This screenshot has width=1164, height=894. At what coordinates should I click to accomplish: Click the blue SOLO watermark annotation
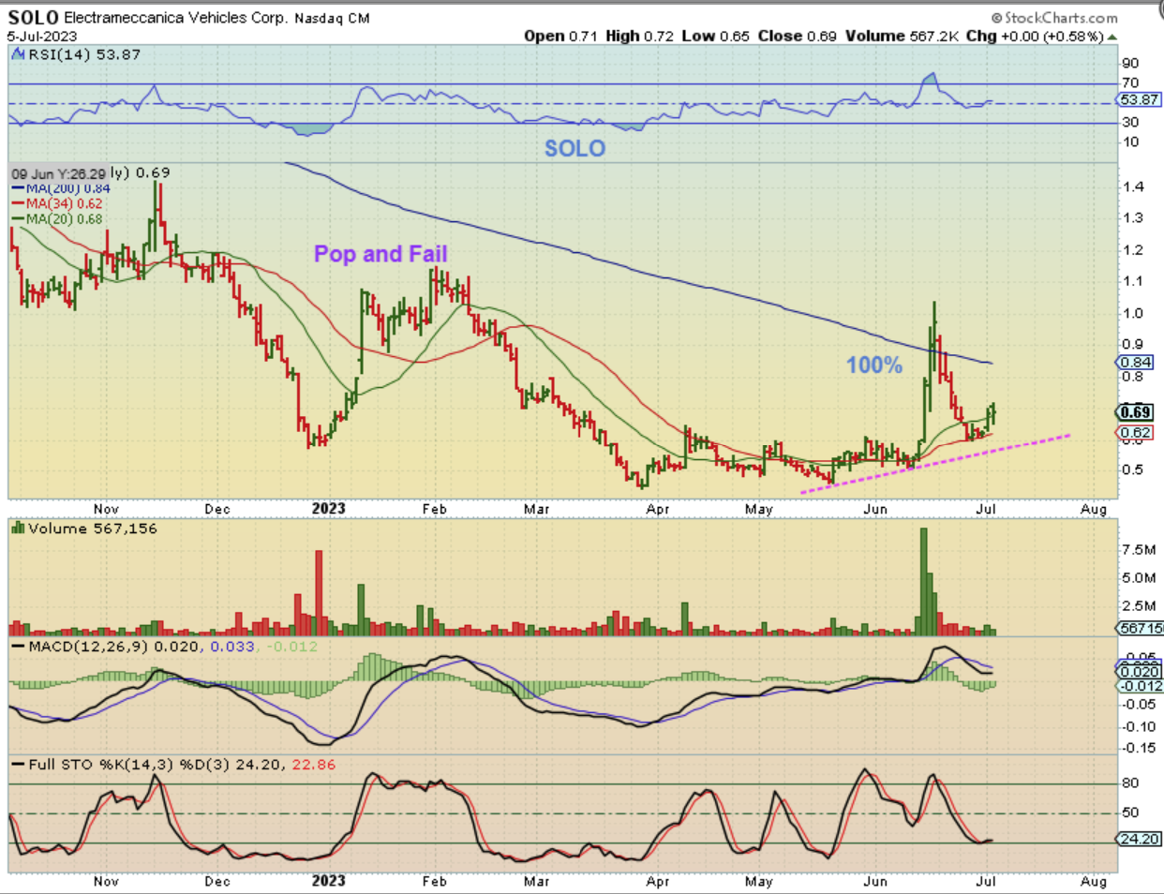(575, 148)
